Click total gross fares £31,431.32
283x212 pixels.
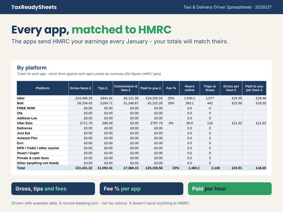(81, 168)
